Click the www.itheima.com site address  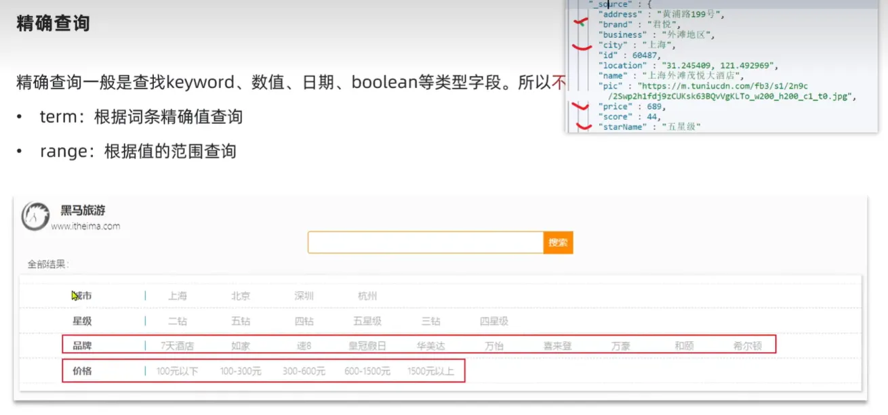(x=85, y=226)
